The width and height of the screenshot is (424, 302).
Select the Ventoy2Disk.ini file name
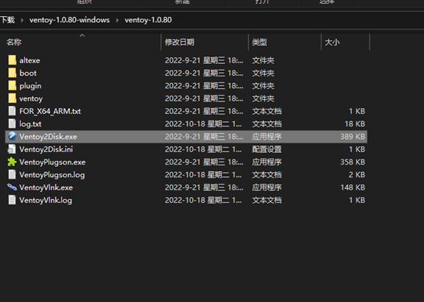(x=46, y=149)
